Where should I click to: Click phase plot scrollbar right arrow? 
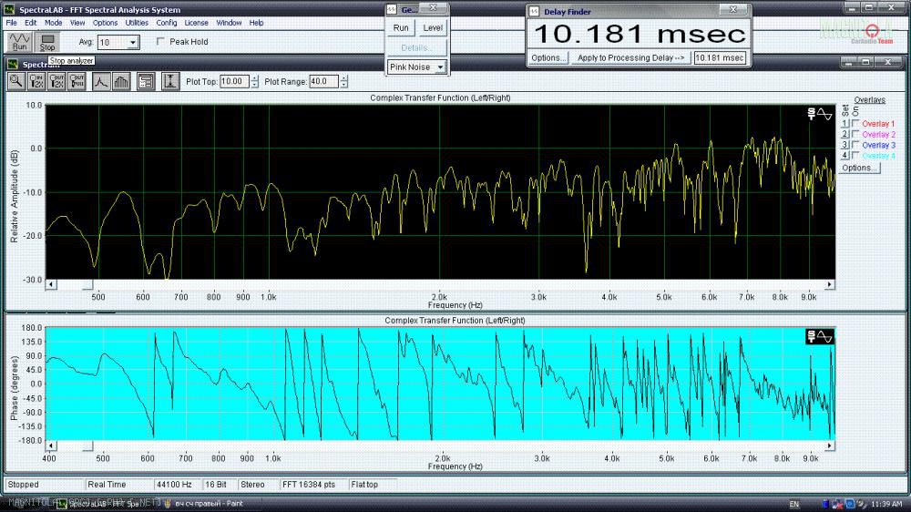pos(830,445)
